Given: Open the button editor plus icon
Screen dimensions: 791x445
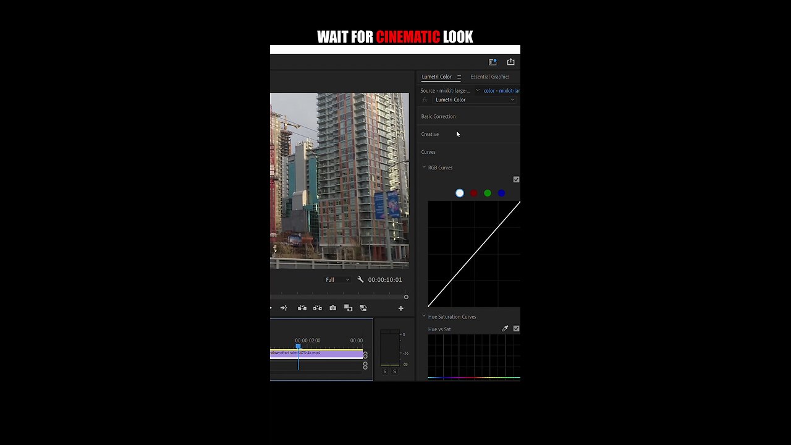Looking at the screenshot, I should (x=400, y=308).
